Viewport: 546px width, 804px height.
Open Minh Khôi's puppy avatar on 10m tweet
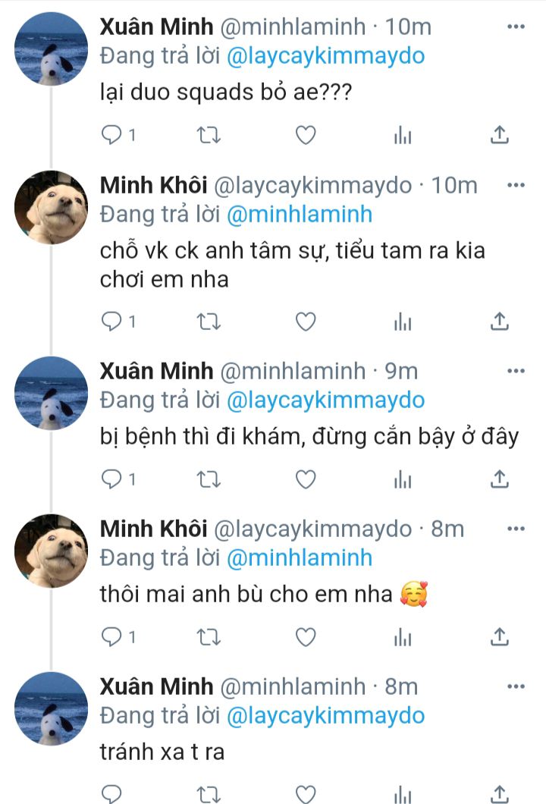(52, 207)
